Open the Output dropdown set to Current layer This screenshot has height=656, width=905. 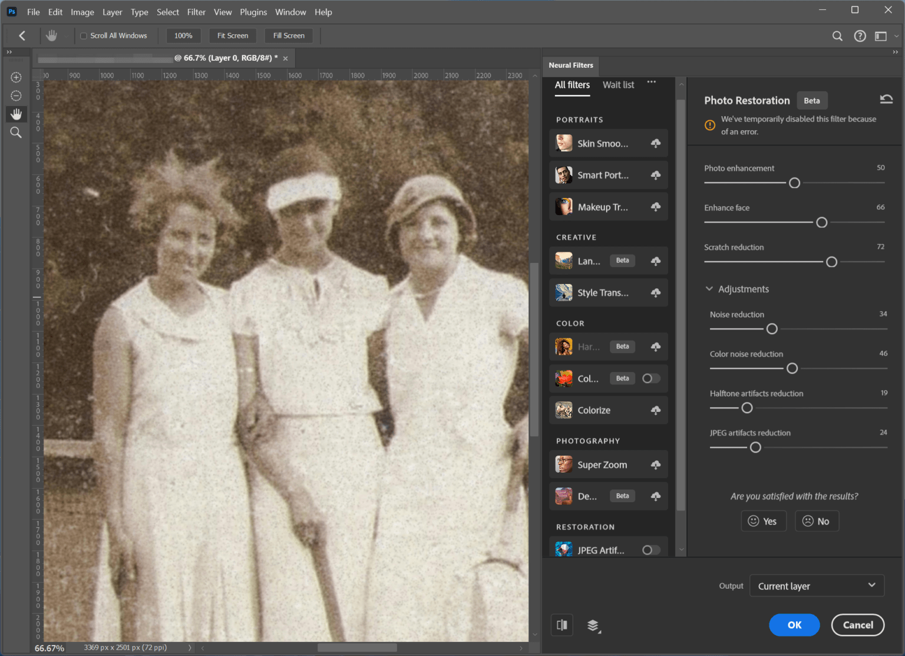[x=816, y=586]
